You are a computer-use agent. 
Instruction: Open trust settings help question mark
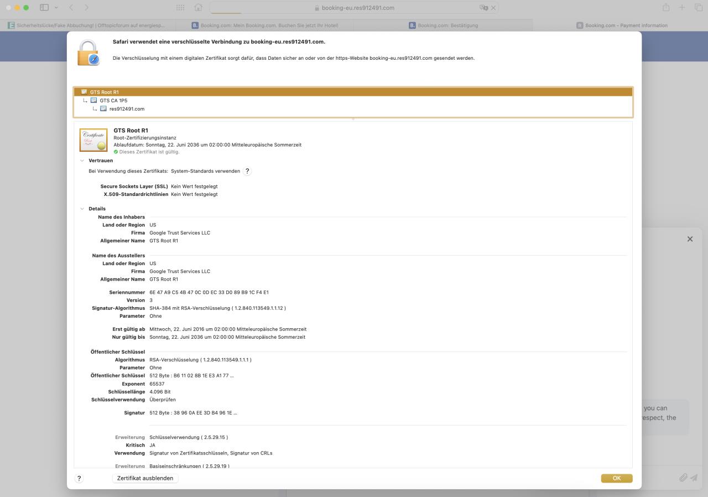click(247, 171)
